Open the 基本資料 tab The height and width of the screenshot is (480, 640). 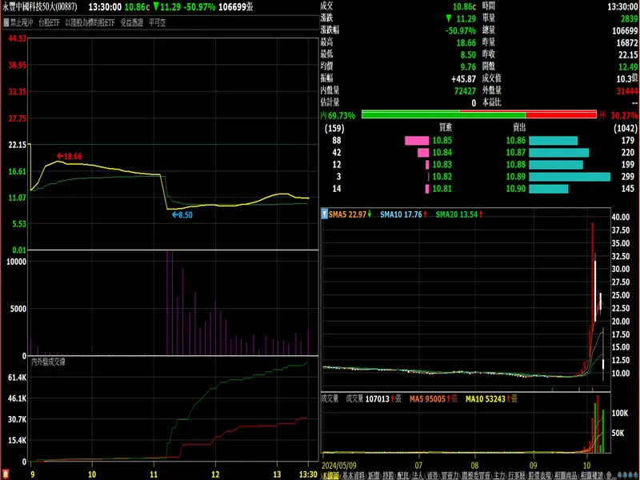point(353,475)
